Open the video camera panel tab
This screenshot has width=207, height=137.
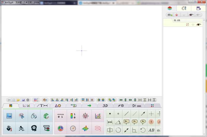198,8
